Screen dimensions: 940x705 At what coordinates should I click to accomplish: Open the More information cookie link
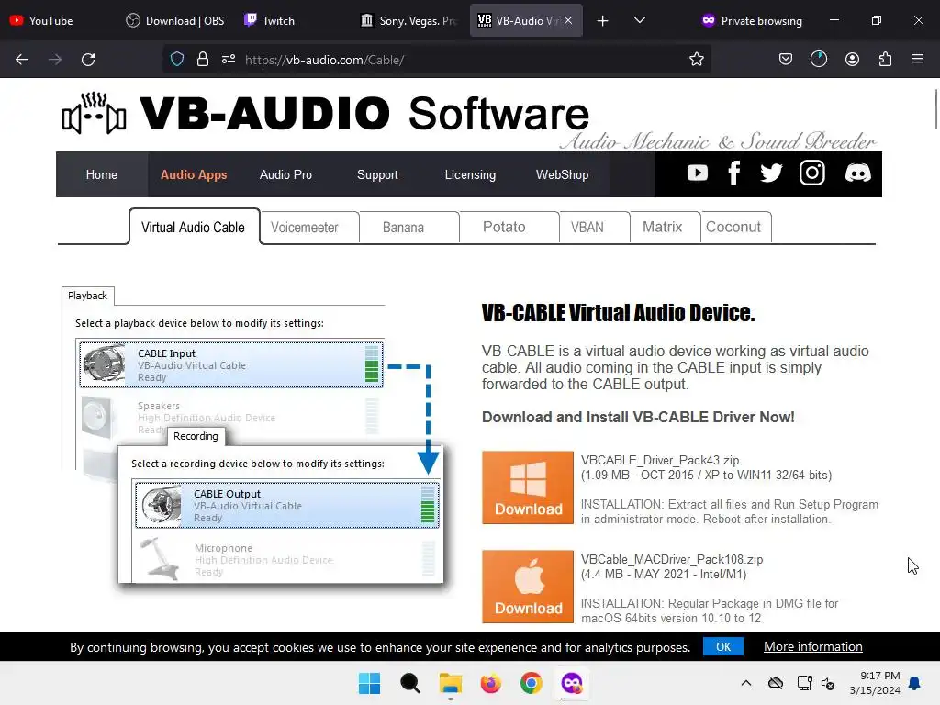click(813, 647)
